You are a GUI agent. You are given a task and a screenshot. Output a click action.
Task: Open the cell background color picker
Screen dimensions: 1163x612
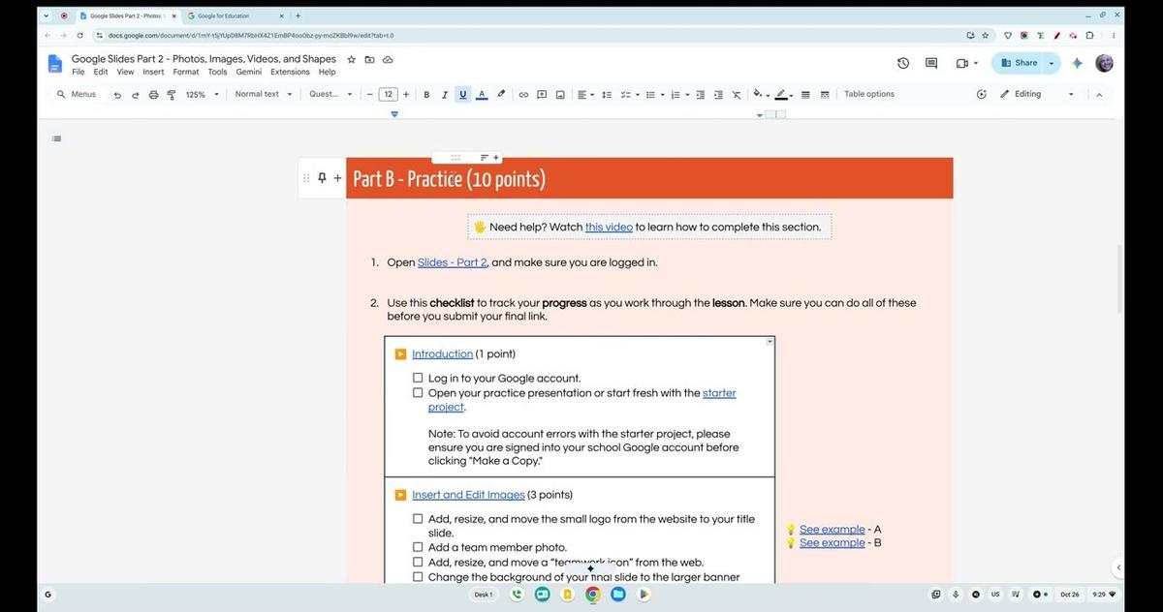(x=761, y=95)
